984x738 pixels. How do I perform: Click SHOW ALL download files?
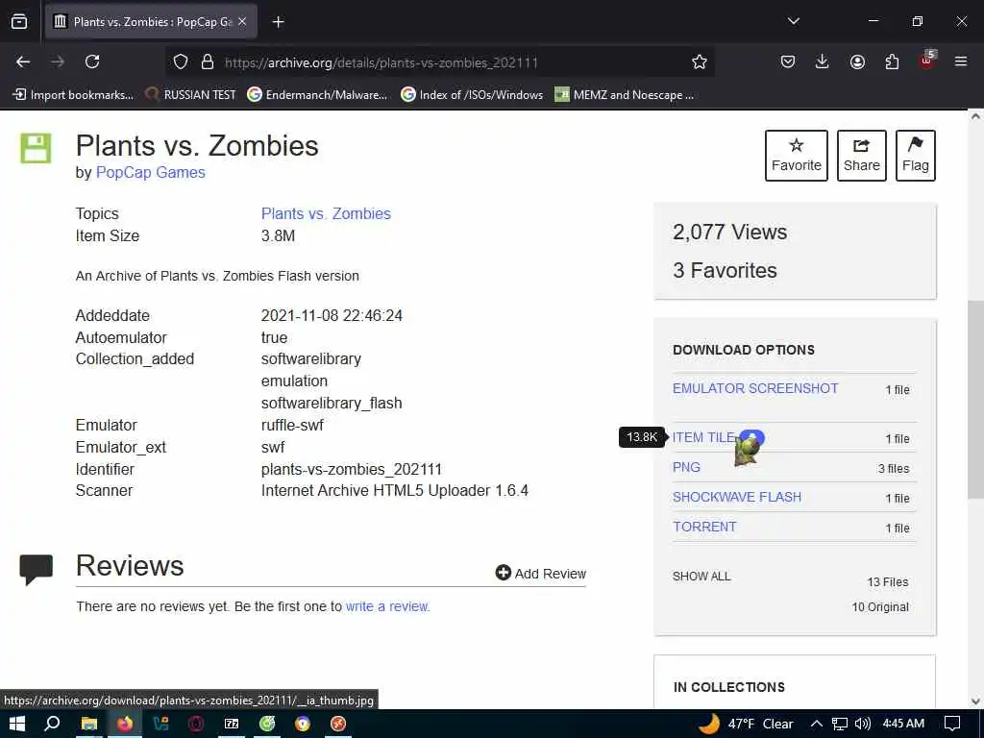click(701, 577)
